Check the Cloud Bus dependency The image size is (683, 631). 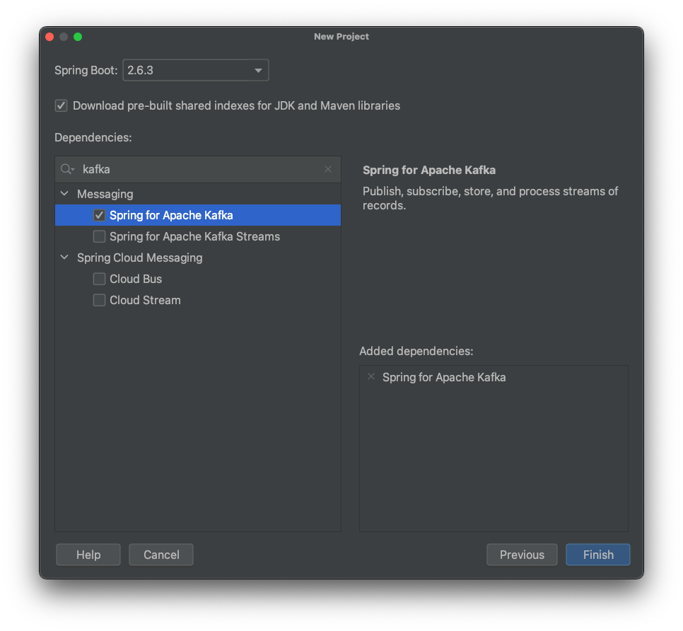point(100,279)
